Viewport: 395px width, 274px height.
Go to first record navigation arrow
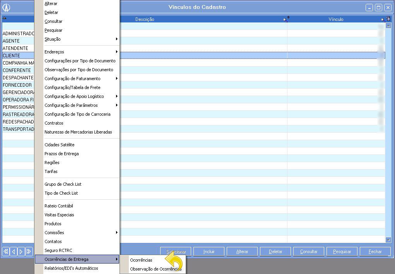pos(6,252)
